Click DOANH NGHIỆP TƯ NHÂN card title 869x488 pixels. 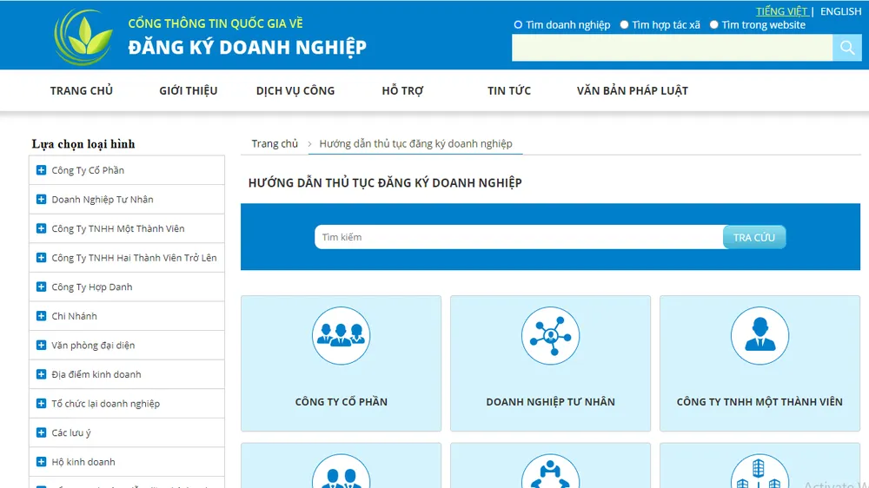(x=550, y=402)
